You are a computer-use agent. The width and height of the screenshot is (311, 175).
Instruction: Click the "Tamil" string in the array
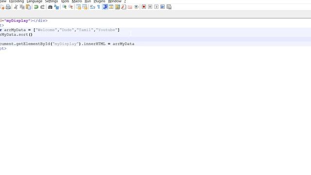pos(85,30)
